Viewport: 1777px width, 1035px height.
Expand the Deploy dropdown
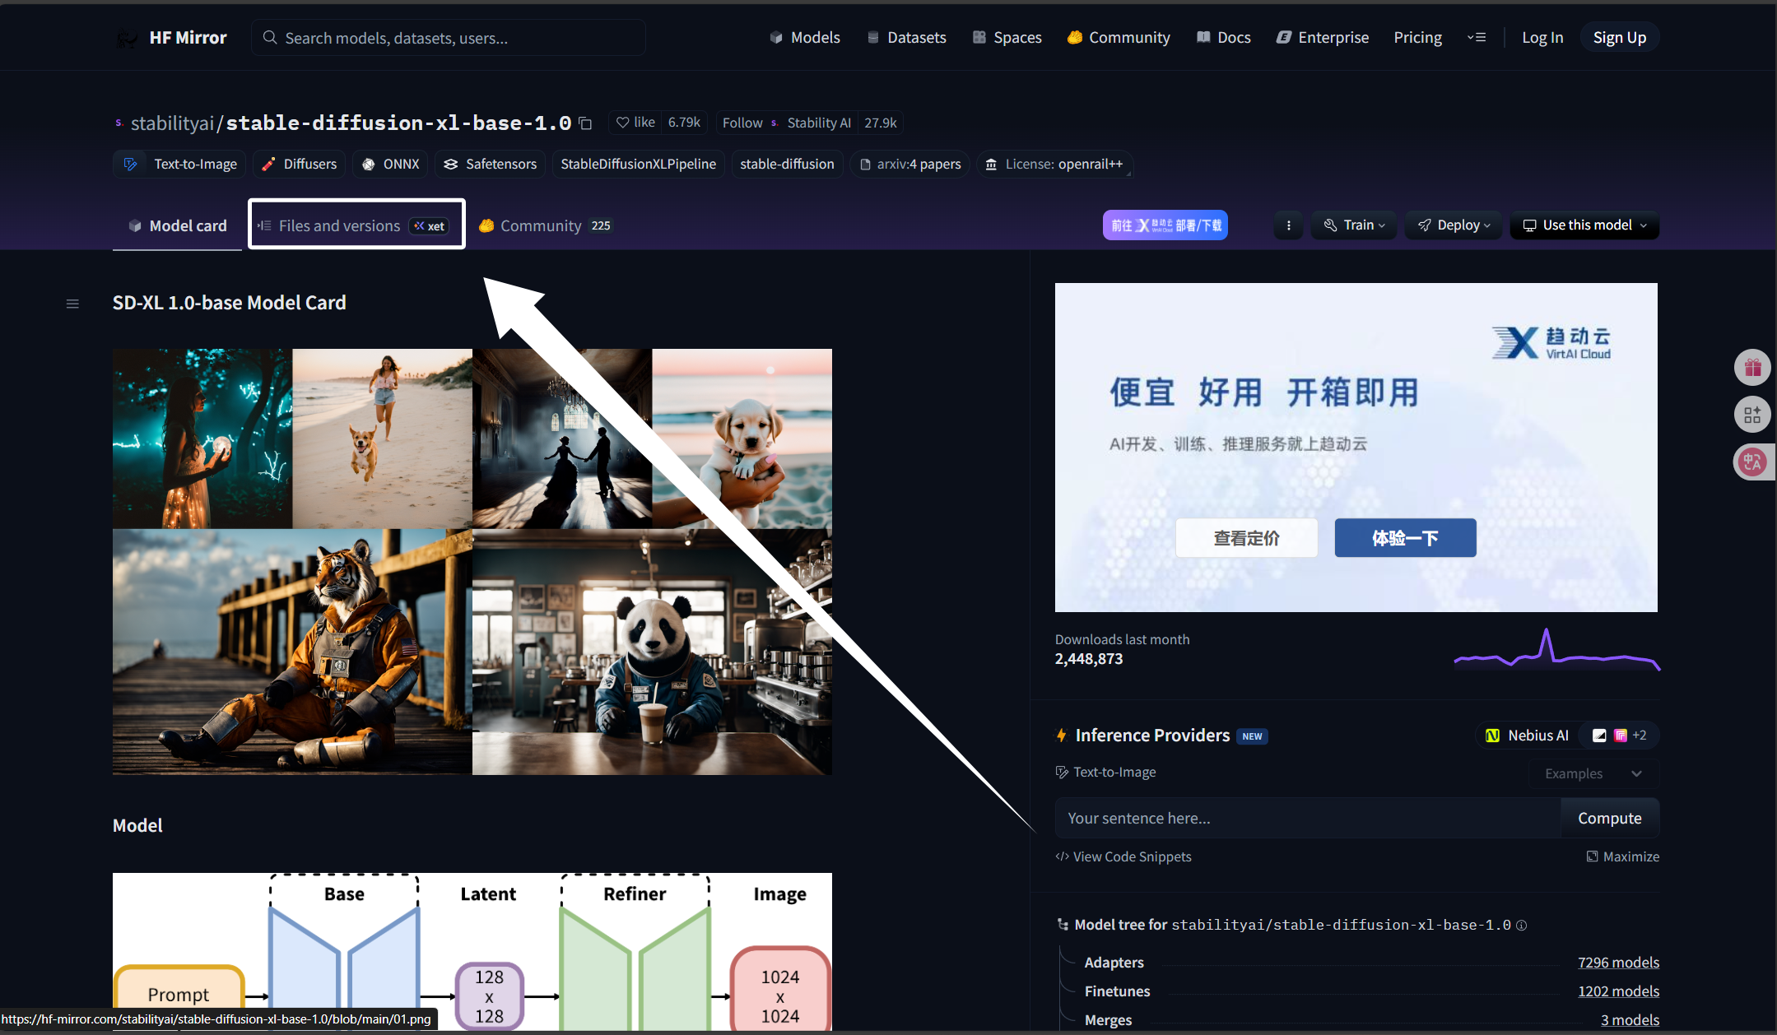[1454, 225]
